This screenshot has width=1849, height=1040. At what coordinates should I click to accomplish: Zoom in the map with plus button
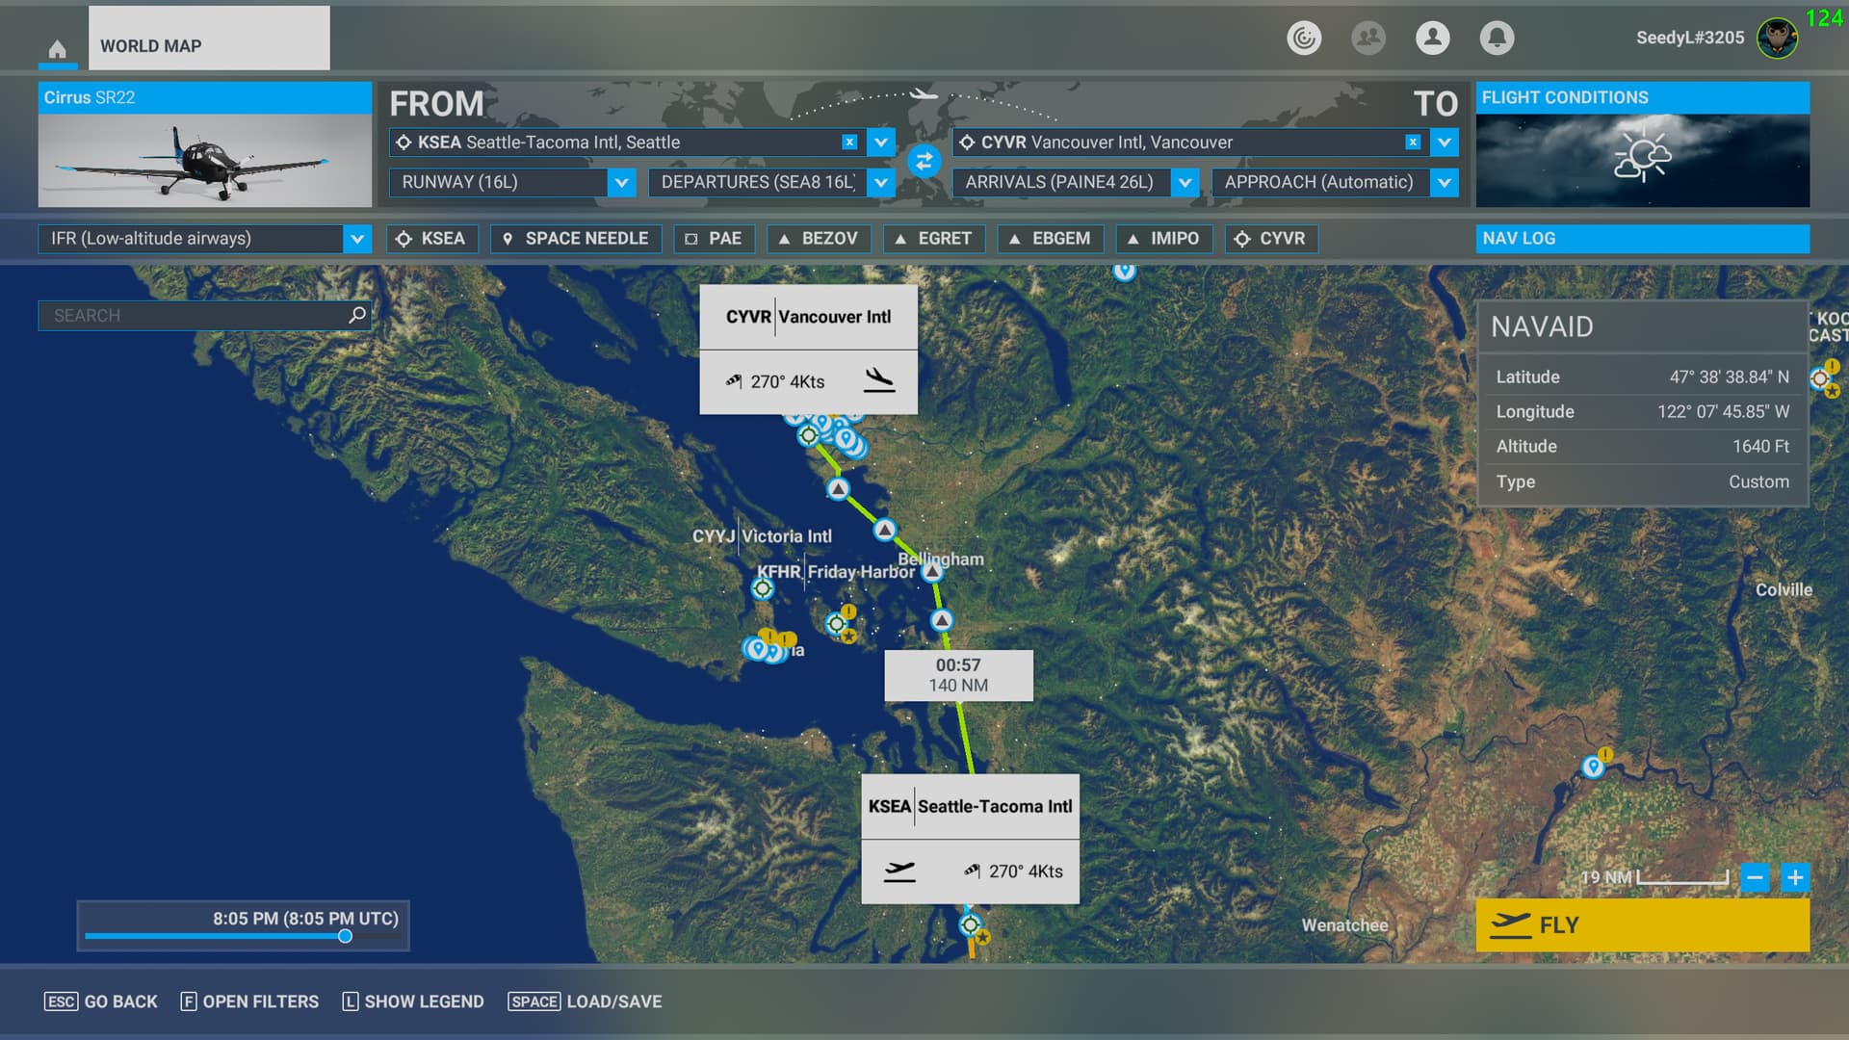[1795, 877]
